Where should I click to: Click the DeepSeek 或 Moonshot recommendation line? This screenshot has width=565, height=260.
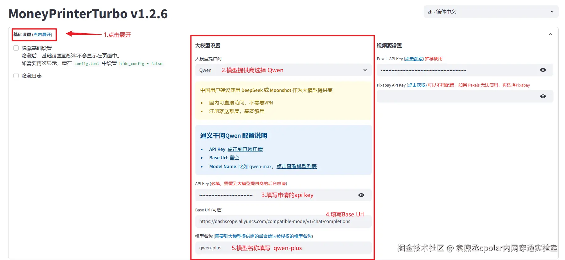point(266,90)
